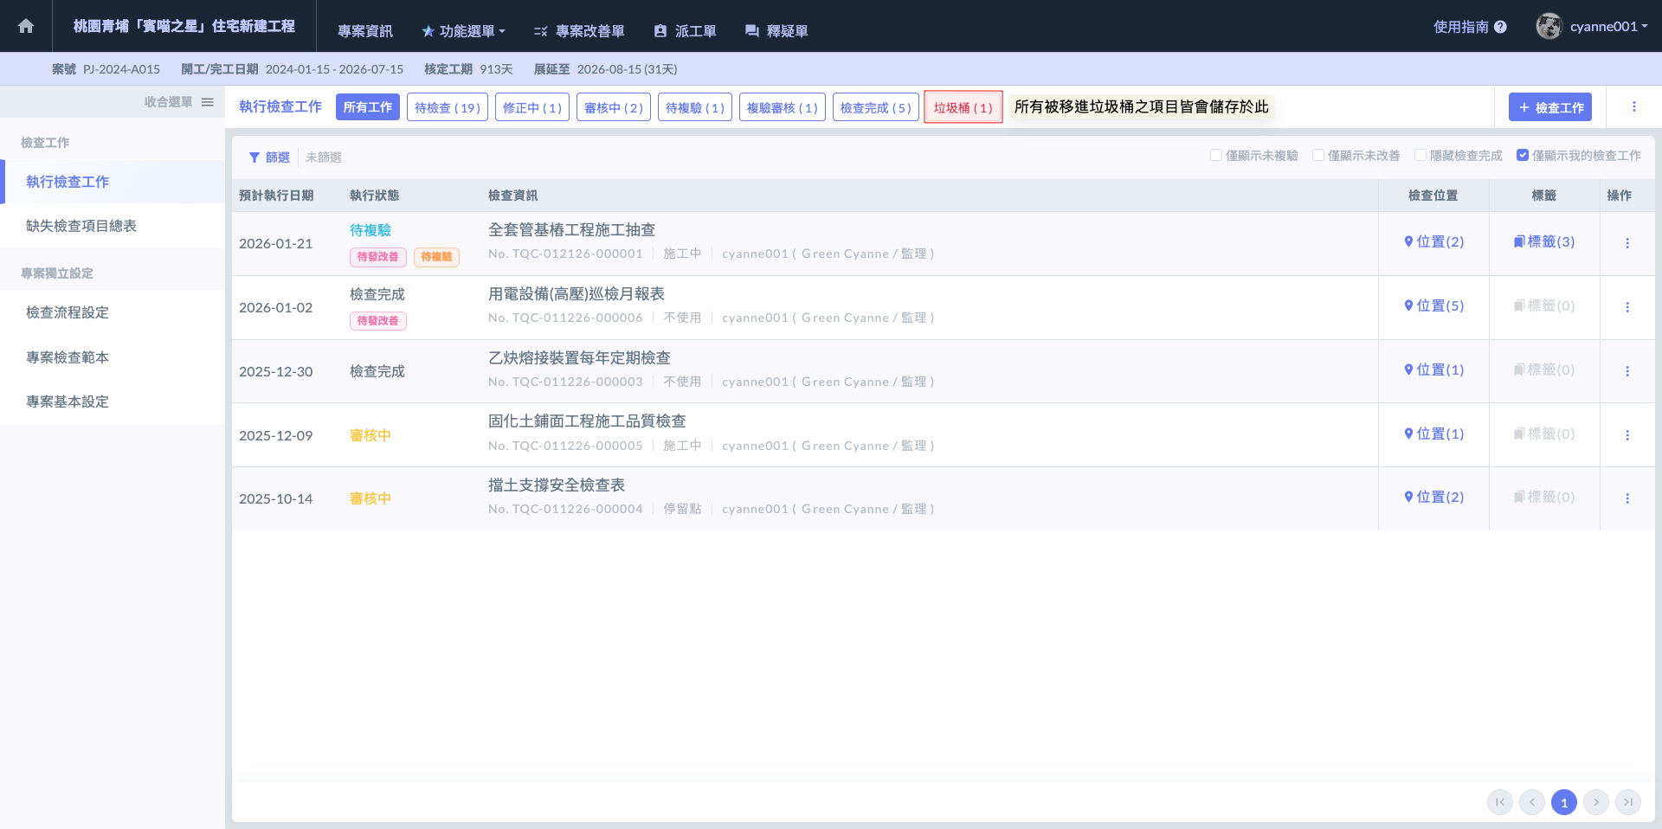Open row action menu for 擋土支撐安全檢查表

pos(1627,498)
